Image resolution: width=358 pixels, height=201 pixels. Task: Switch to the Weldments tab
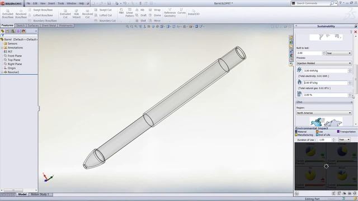(65, 26)
